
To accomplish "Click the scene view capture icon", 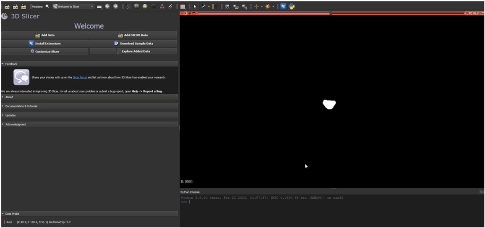I will pyautogui.click(x=236, y=7).
